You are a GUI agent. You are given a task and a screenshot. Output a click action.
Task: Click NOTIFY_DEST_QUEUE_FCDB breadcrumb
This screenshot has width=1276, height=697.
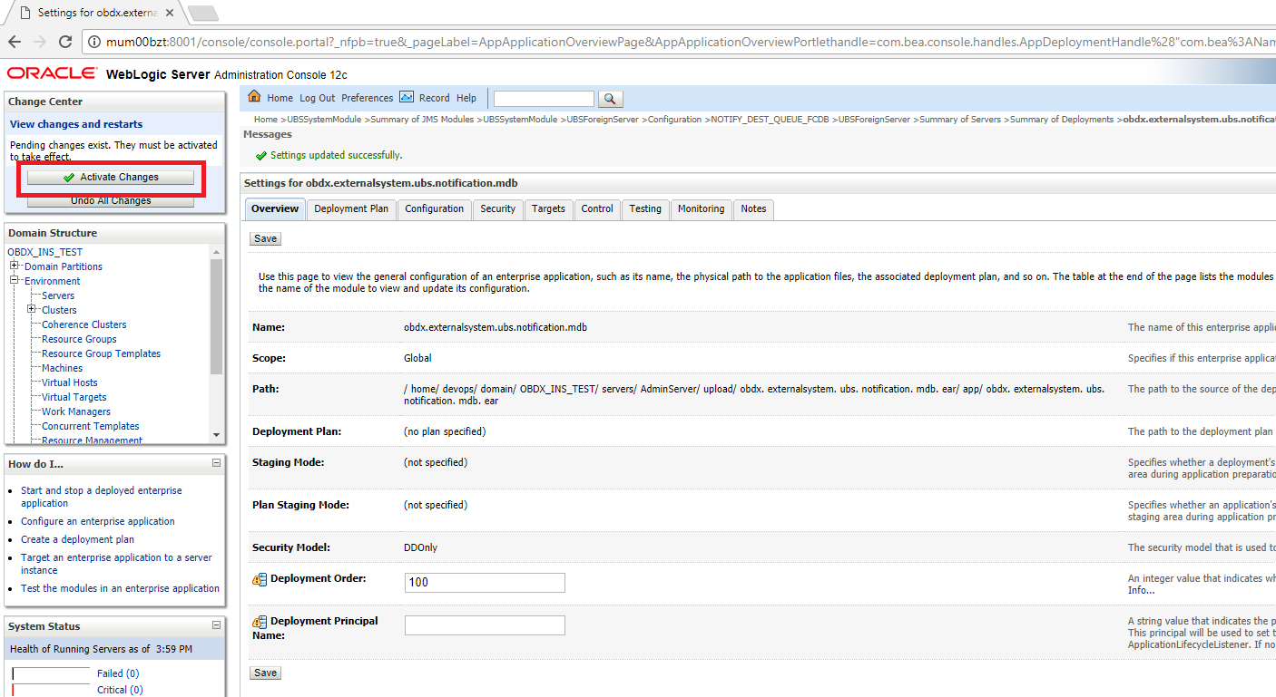point(770,120)
